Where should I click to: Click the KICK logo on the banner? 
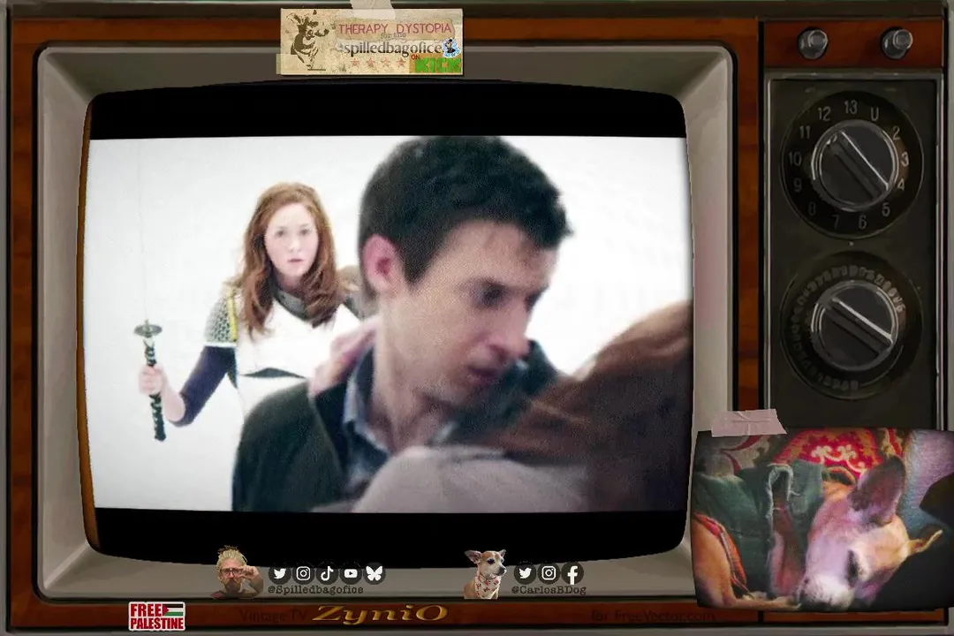pyautogui.click(x=440, y=64)
